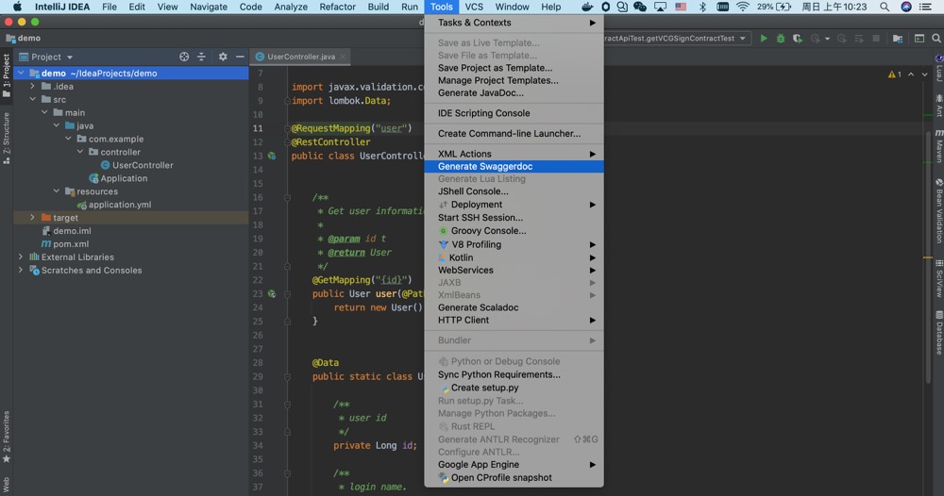Viewport: 944px width, 496px height.
Task: Run with coverage icon in toolbar
Action: click(797, 39)
